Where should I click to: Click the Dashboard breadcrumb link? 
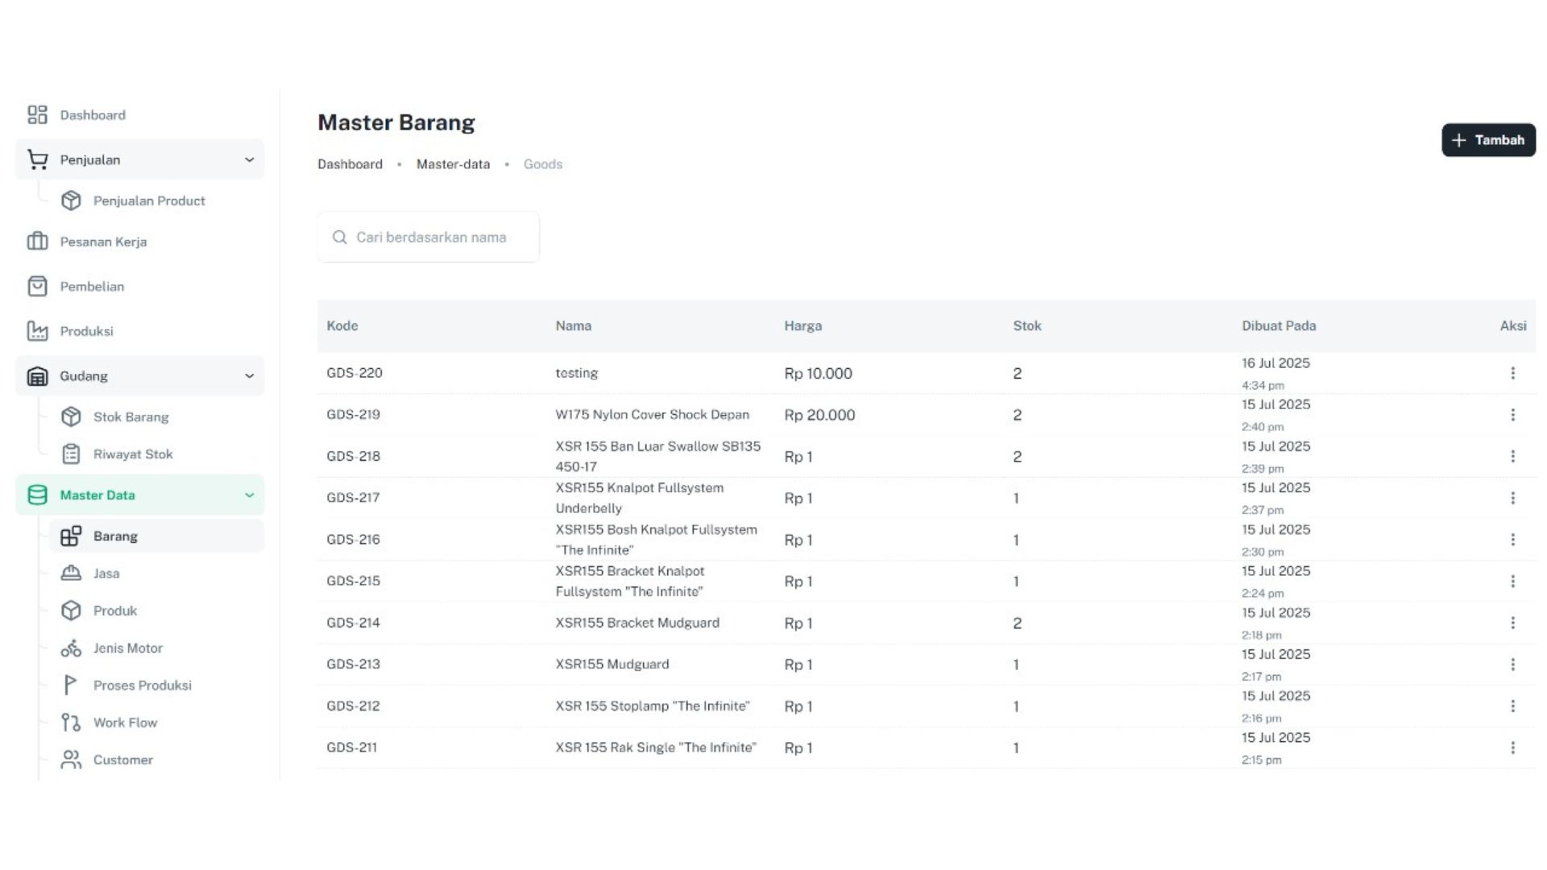(x=350, y=164)
